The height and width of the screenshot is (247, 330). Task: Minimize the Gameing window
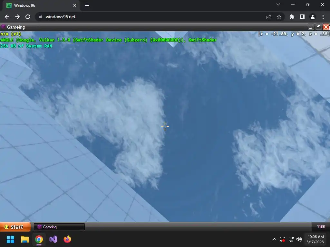click(310, 27)
